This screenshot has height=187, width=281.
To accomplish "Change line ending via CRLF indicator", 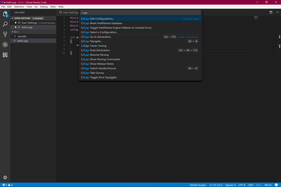I will pyautogui.click(x=251, y=185).
